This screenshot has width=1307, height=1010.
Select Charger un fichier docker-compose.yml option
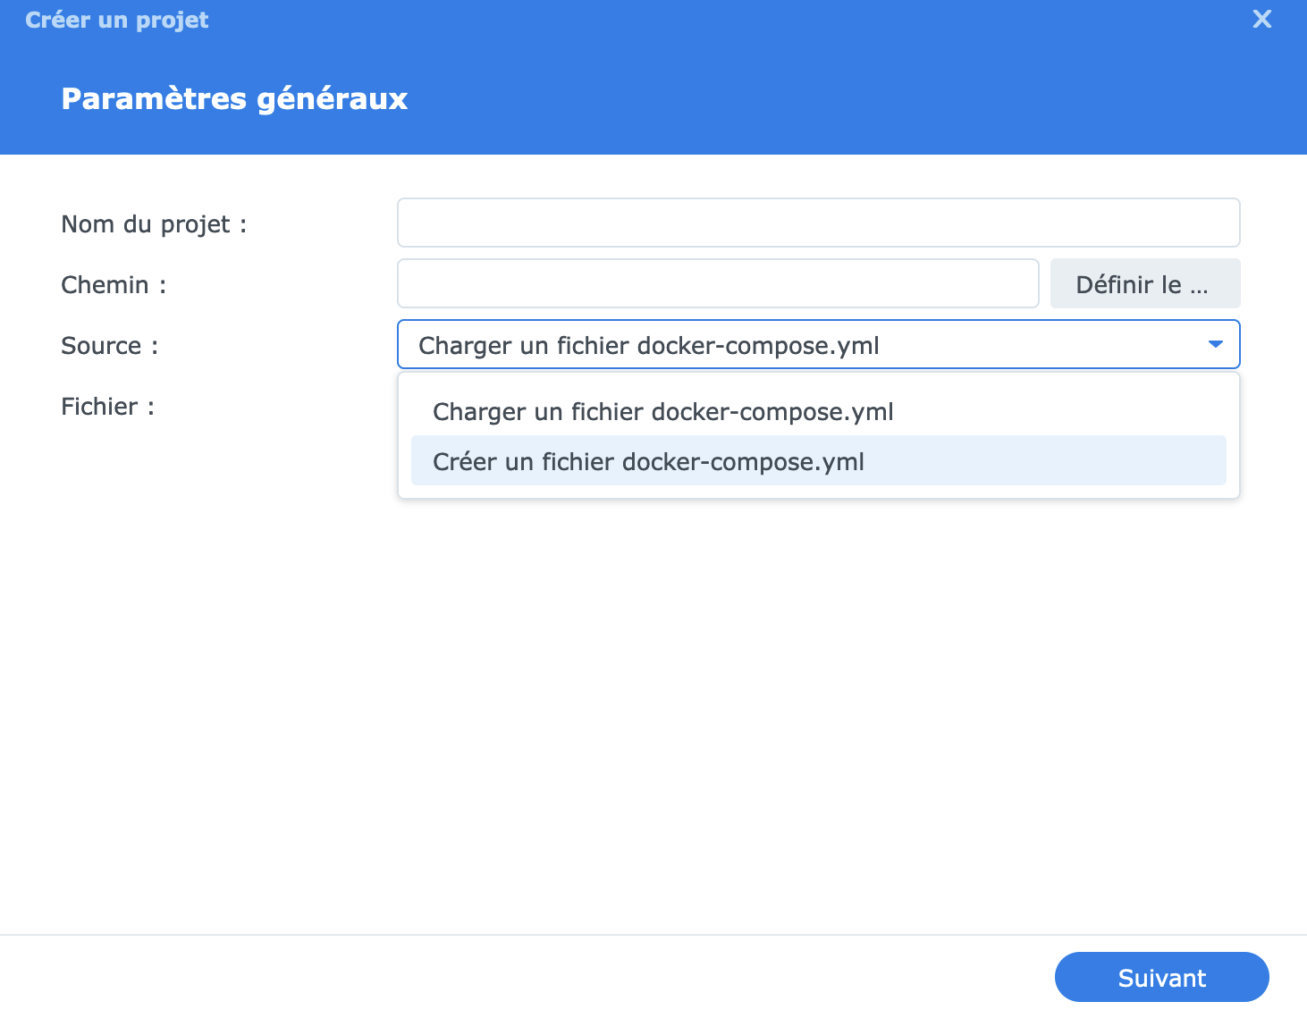tap(818, 412)
